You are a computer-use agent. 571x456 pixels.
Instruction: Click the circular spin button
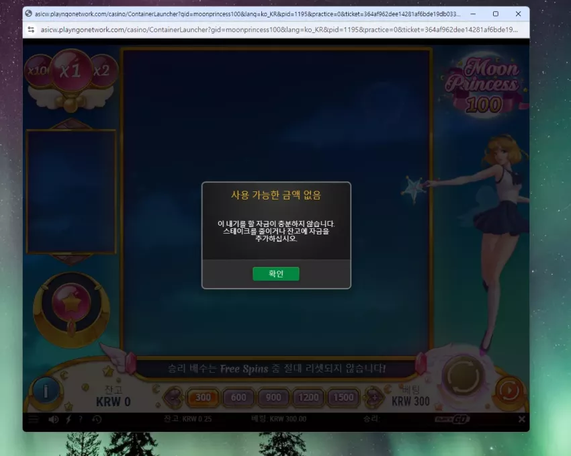[464, 377]
